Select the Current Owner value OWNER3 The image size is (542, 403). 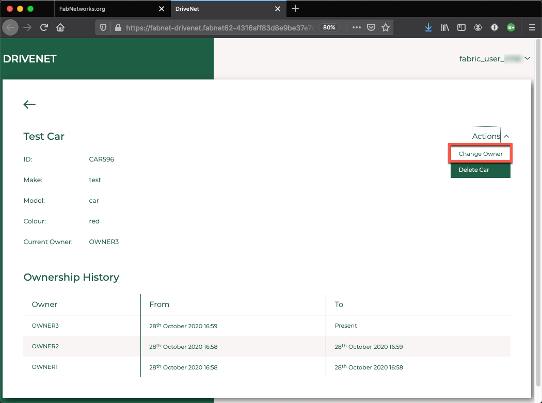point(104,242)
